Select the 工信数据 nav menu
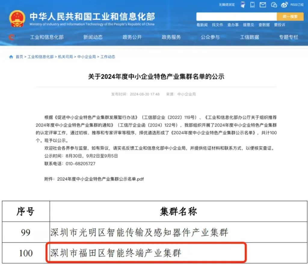 [249, 37]
